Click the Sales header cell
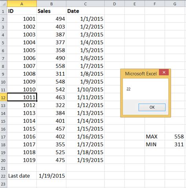Screen dimensions: 186x188 click(51, 11)
